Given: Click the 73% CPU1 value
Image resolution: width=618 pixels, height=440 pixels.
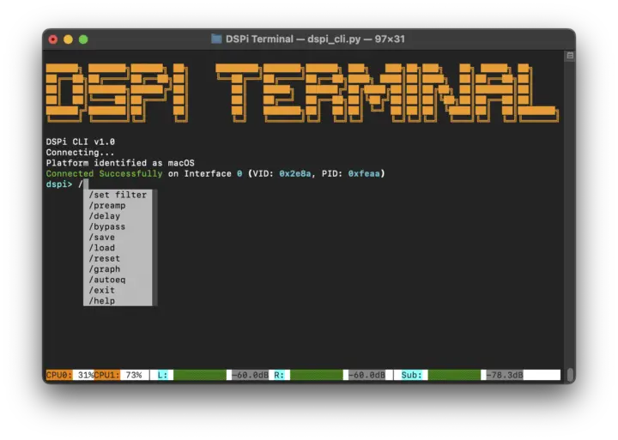Looking at the screenshot, I should click(x=134, y=375).
